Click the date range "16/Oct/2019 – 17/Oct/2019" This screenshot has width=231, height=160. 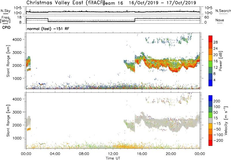[163, 3]
